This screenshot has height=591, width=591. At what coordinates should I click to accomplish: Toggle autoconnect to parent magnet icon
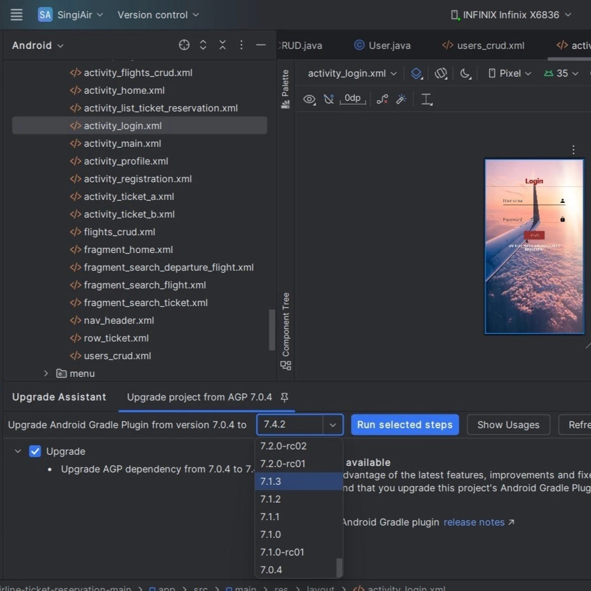[329, 99]
